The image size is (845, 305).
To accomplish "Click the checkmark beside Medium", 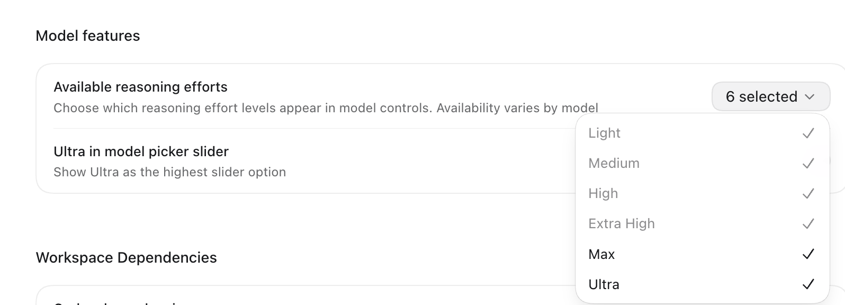I will [808, 164].
